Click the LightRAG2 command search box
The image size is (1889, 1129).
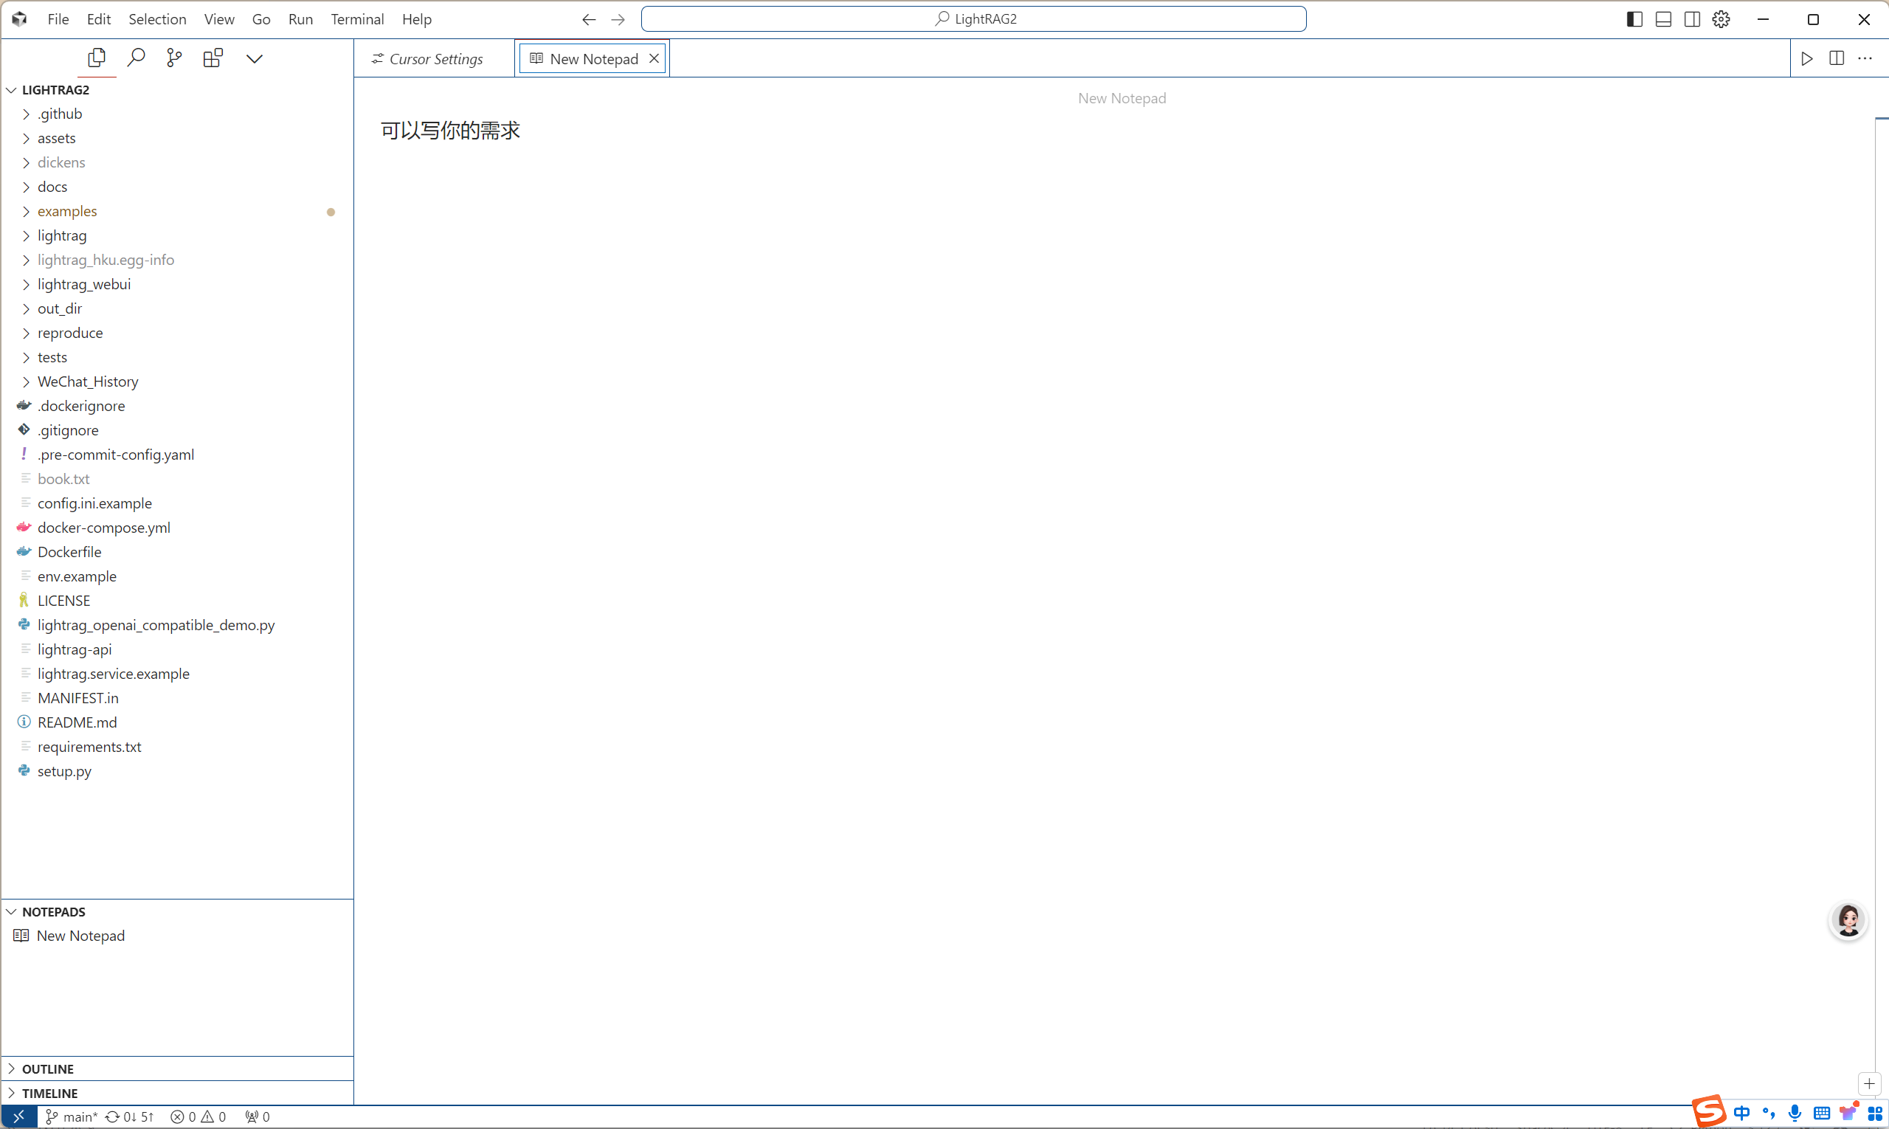(974, 19)
